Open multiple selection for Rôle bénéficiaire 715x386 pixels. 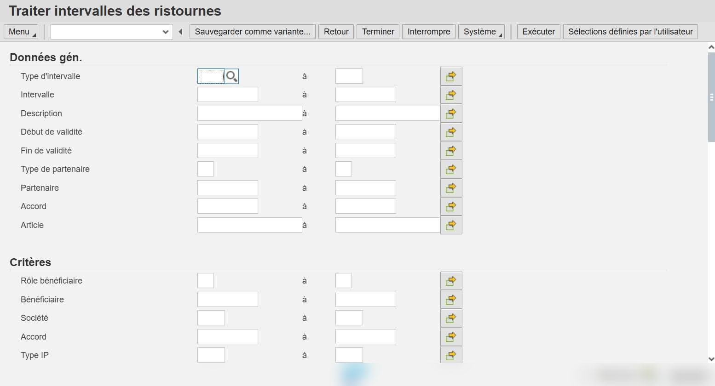pyautogui.click(x=451, y=281)
